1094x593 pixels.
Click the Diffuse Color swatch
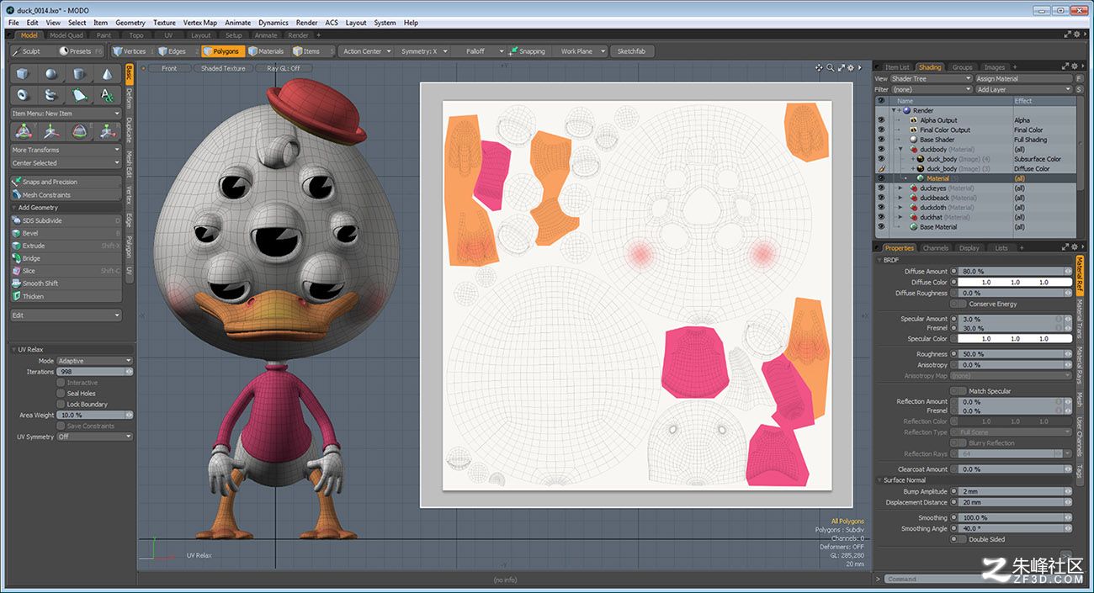click(x=1015, y=283)
